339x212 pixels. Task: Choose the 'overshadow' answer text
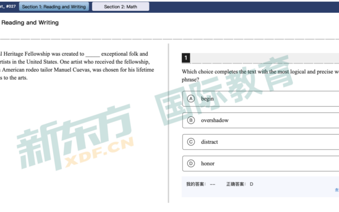215,120
